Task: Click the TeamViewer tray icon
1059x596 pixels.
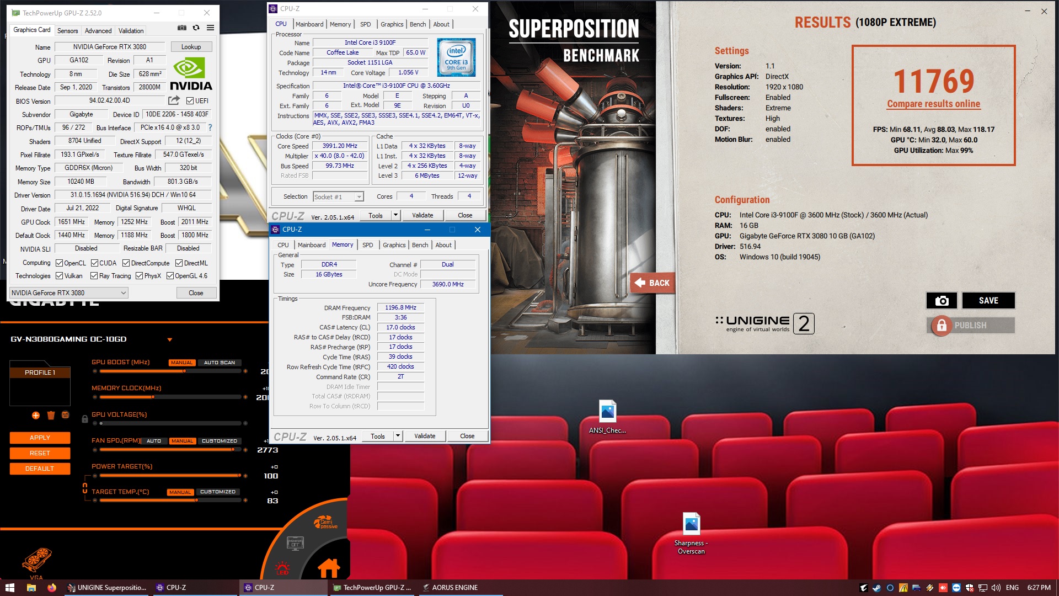Action: 956,588
